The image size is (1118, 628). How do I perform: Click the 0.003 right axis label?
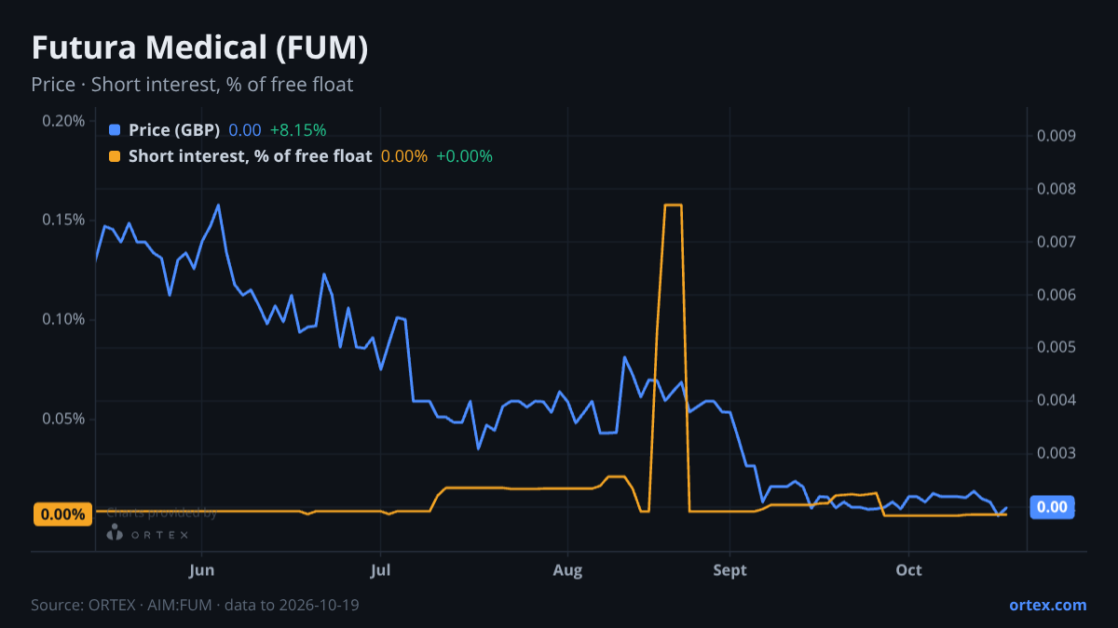tap(1057, 453)
